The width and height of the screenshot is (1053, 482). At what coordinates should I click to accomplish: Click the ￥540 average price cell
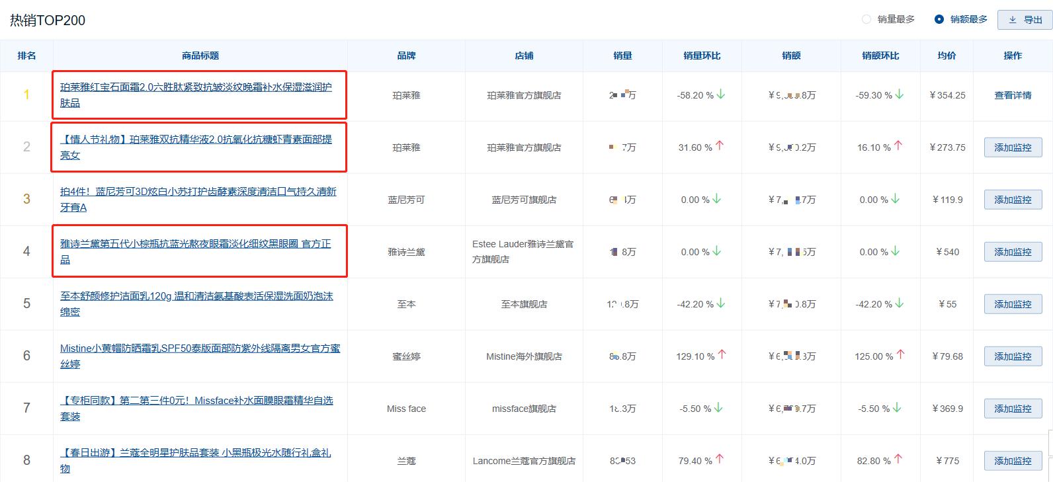pos(947,252)
